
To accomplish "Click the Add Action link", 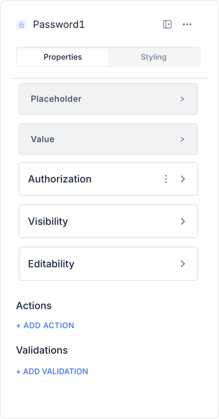I will pos(45,326).
